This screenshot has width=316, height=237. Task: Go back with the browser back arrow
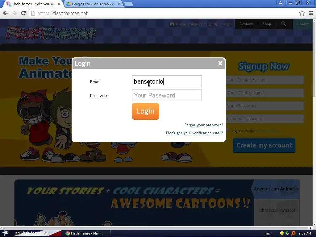tap(6, 13)
